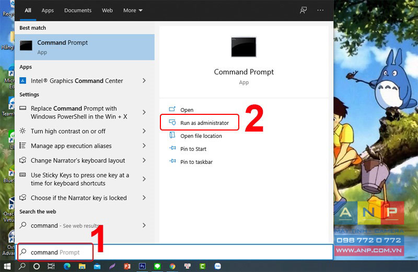Click the Command Prompt icon in Best match
The width and height of the screenshot is (418, 272).
[x=26, y=45]
